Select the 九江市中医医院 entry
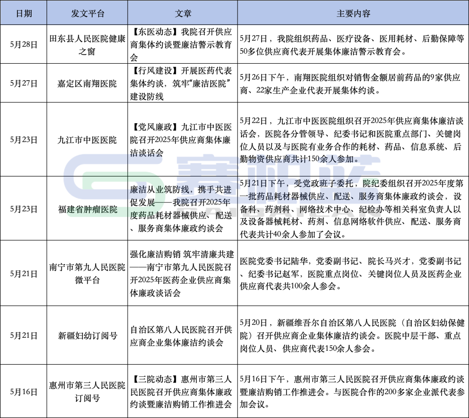 pos(86,140)
